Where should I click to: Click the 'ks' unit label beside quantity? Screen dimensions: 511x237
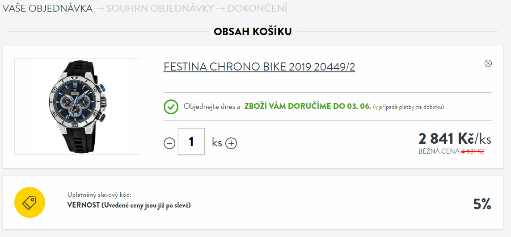tap(217, 143)
